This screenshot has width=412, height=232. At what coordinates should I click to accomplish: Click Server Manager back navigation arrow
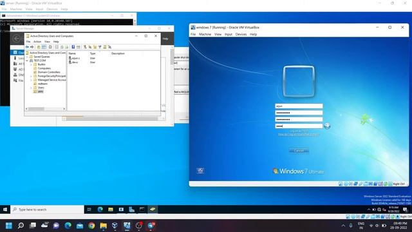coord(17,39)
